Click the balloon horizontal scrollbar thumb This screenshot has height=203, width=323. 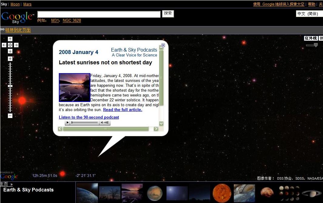coord(106,129)
